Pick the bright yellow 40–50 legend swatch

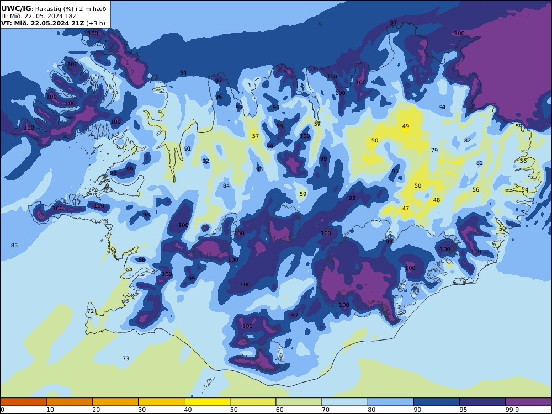207,402
